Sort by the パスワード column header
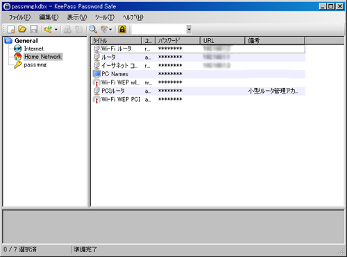The image size is (347, 257). [x=178, y=41]
